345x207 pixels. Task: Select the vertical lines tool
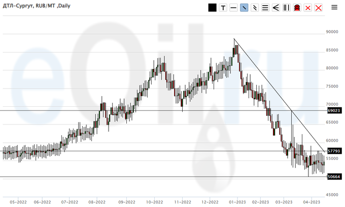(x=287, y=8)
